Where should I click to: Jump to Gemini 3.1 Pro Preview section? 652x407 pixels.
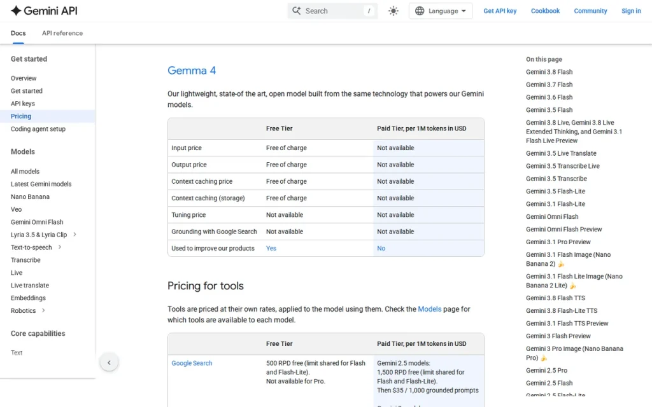558,242
